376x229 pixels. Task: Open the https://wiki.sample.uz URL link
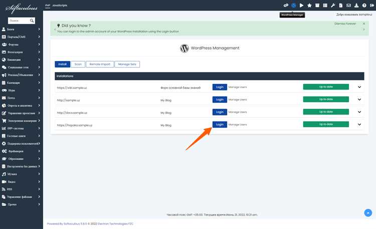[x=72, y=87]
